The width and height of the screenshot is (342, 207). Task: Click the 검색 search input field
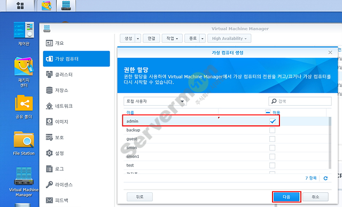(300, 101)
